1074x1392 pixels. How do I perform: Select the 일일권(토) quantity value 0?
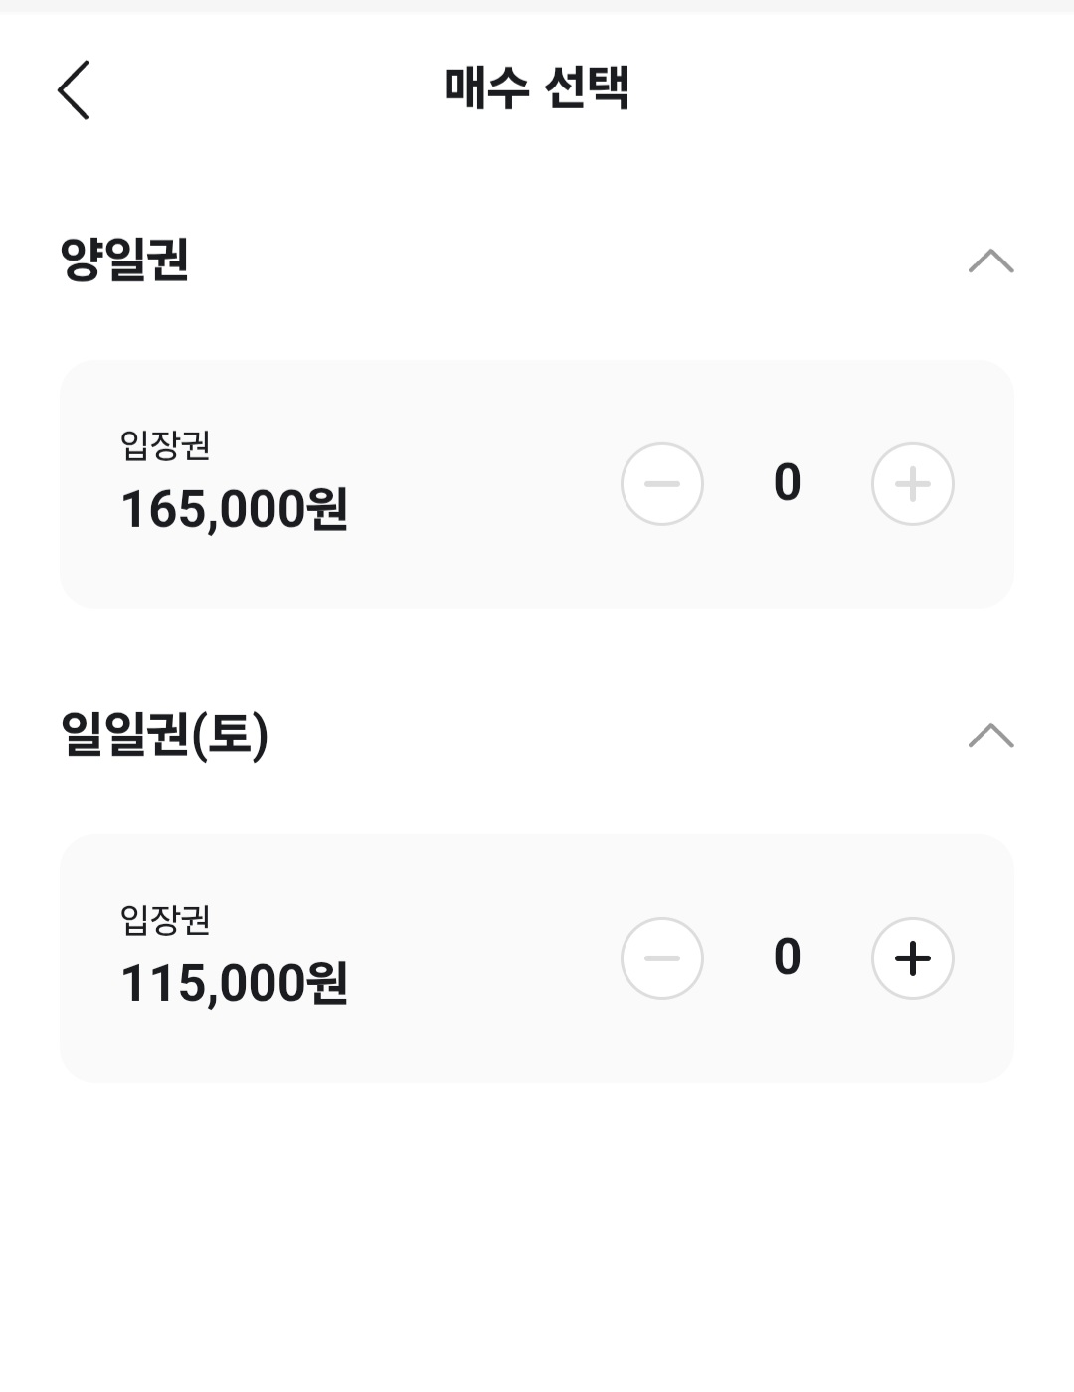point(787,957)
